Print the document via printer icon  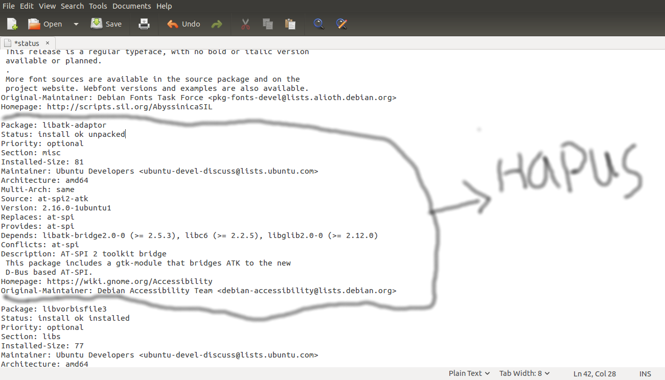point(144,24)
